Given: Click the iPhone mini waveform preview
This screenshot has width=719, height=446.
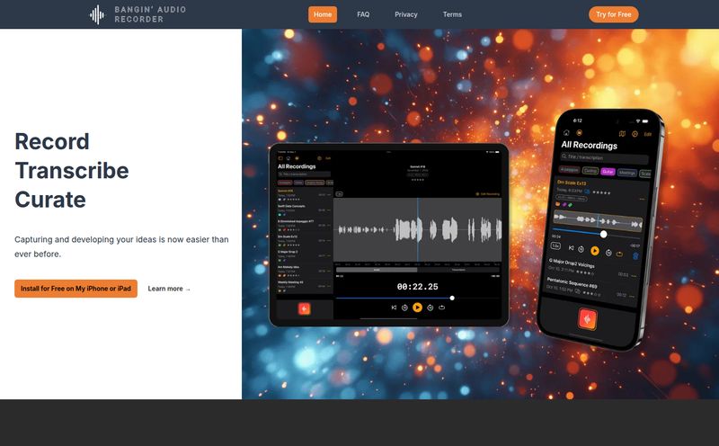Looking at the screenshot, I should (598, 220).
